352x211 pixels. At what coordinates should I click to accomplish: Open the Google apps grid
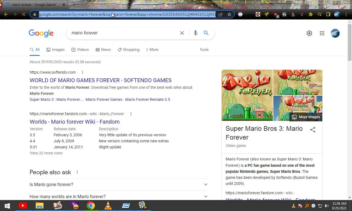tap(322, 33)
